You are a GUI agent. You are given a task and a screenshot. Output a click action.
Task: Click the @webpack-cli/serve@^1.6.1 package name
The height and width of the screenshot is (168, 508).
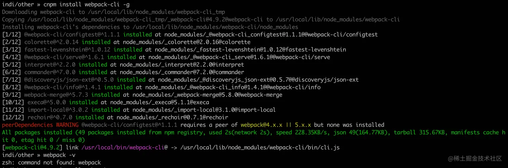64,57
